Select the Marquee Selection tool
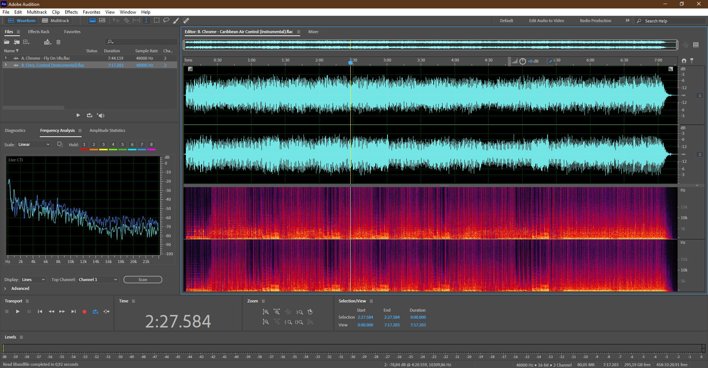This screenshot has width=708, height=368. [x=157, y=21]
